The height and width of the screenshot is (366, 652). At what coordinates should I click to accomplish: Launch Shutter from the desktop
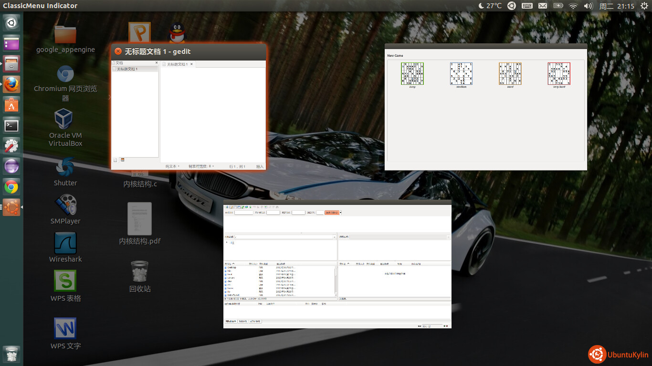pyautogui.click(x=65, y=172)
